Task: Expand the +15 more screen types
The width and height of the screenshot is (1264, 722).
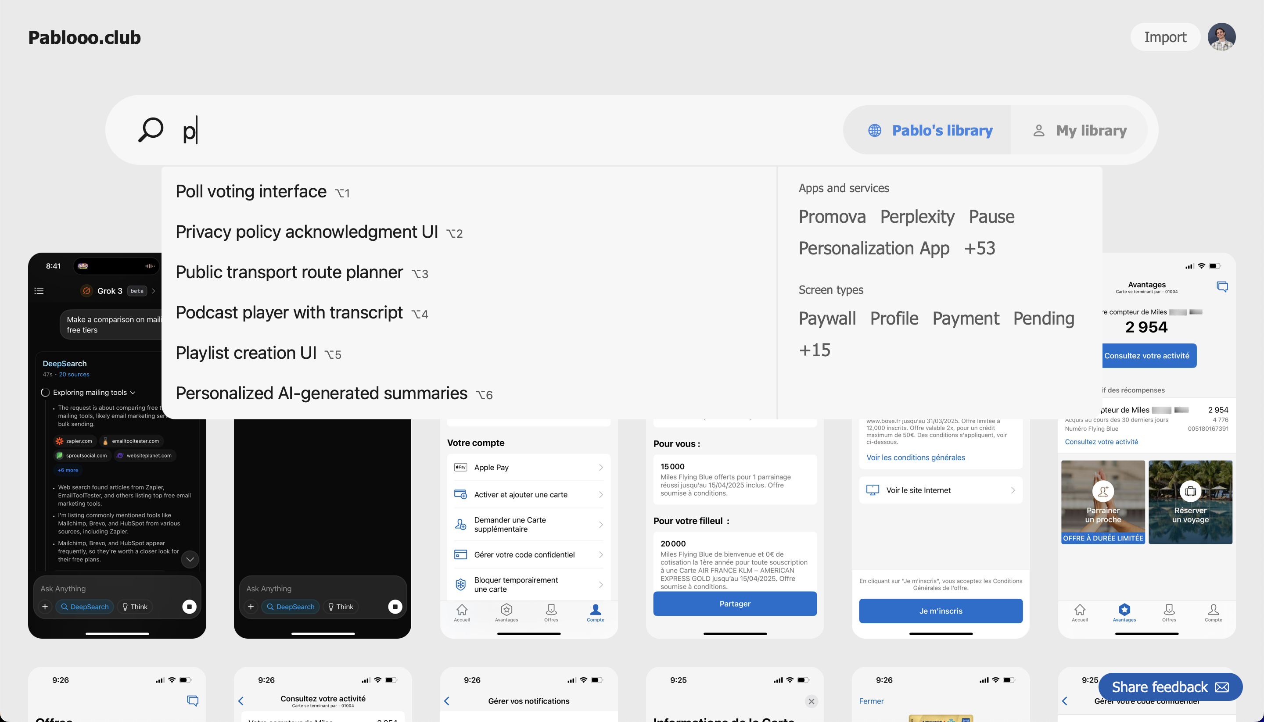Action: pyautogui.click(x=814, y=350)
